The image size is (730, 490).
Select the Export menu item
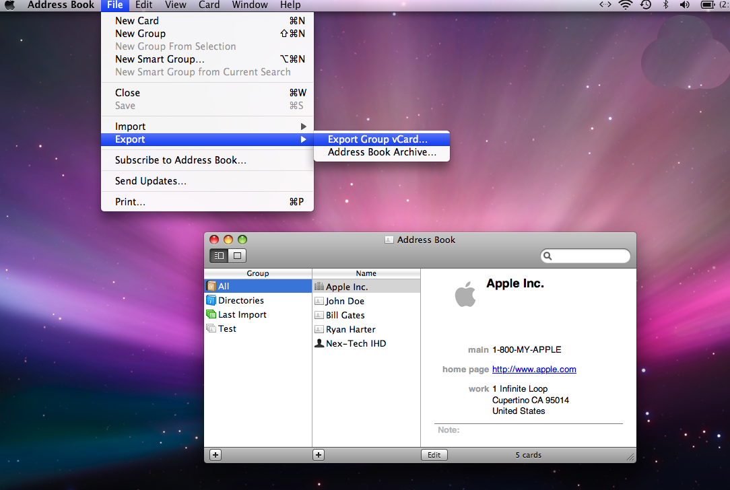pos(207,139)
